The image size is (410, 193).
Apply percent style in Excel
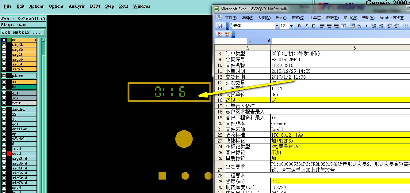pos(359,26)
